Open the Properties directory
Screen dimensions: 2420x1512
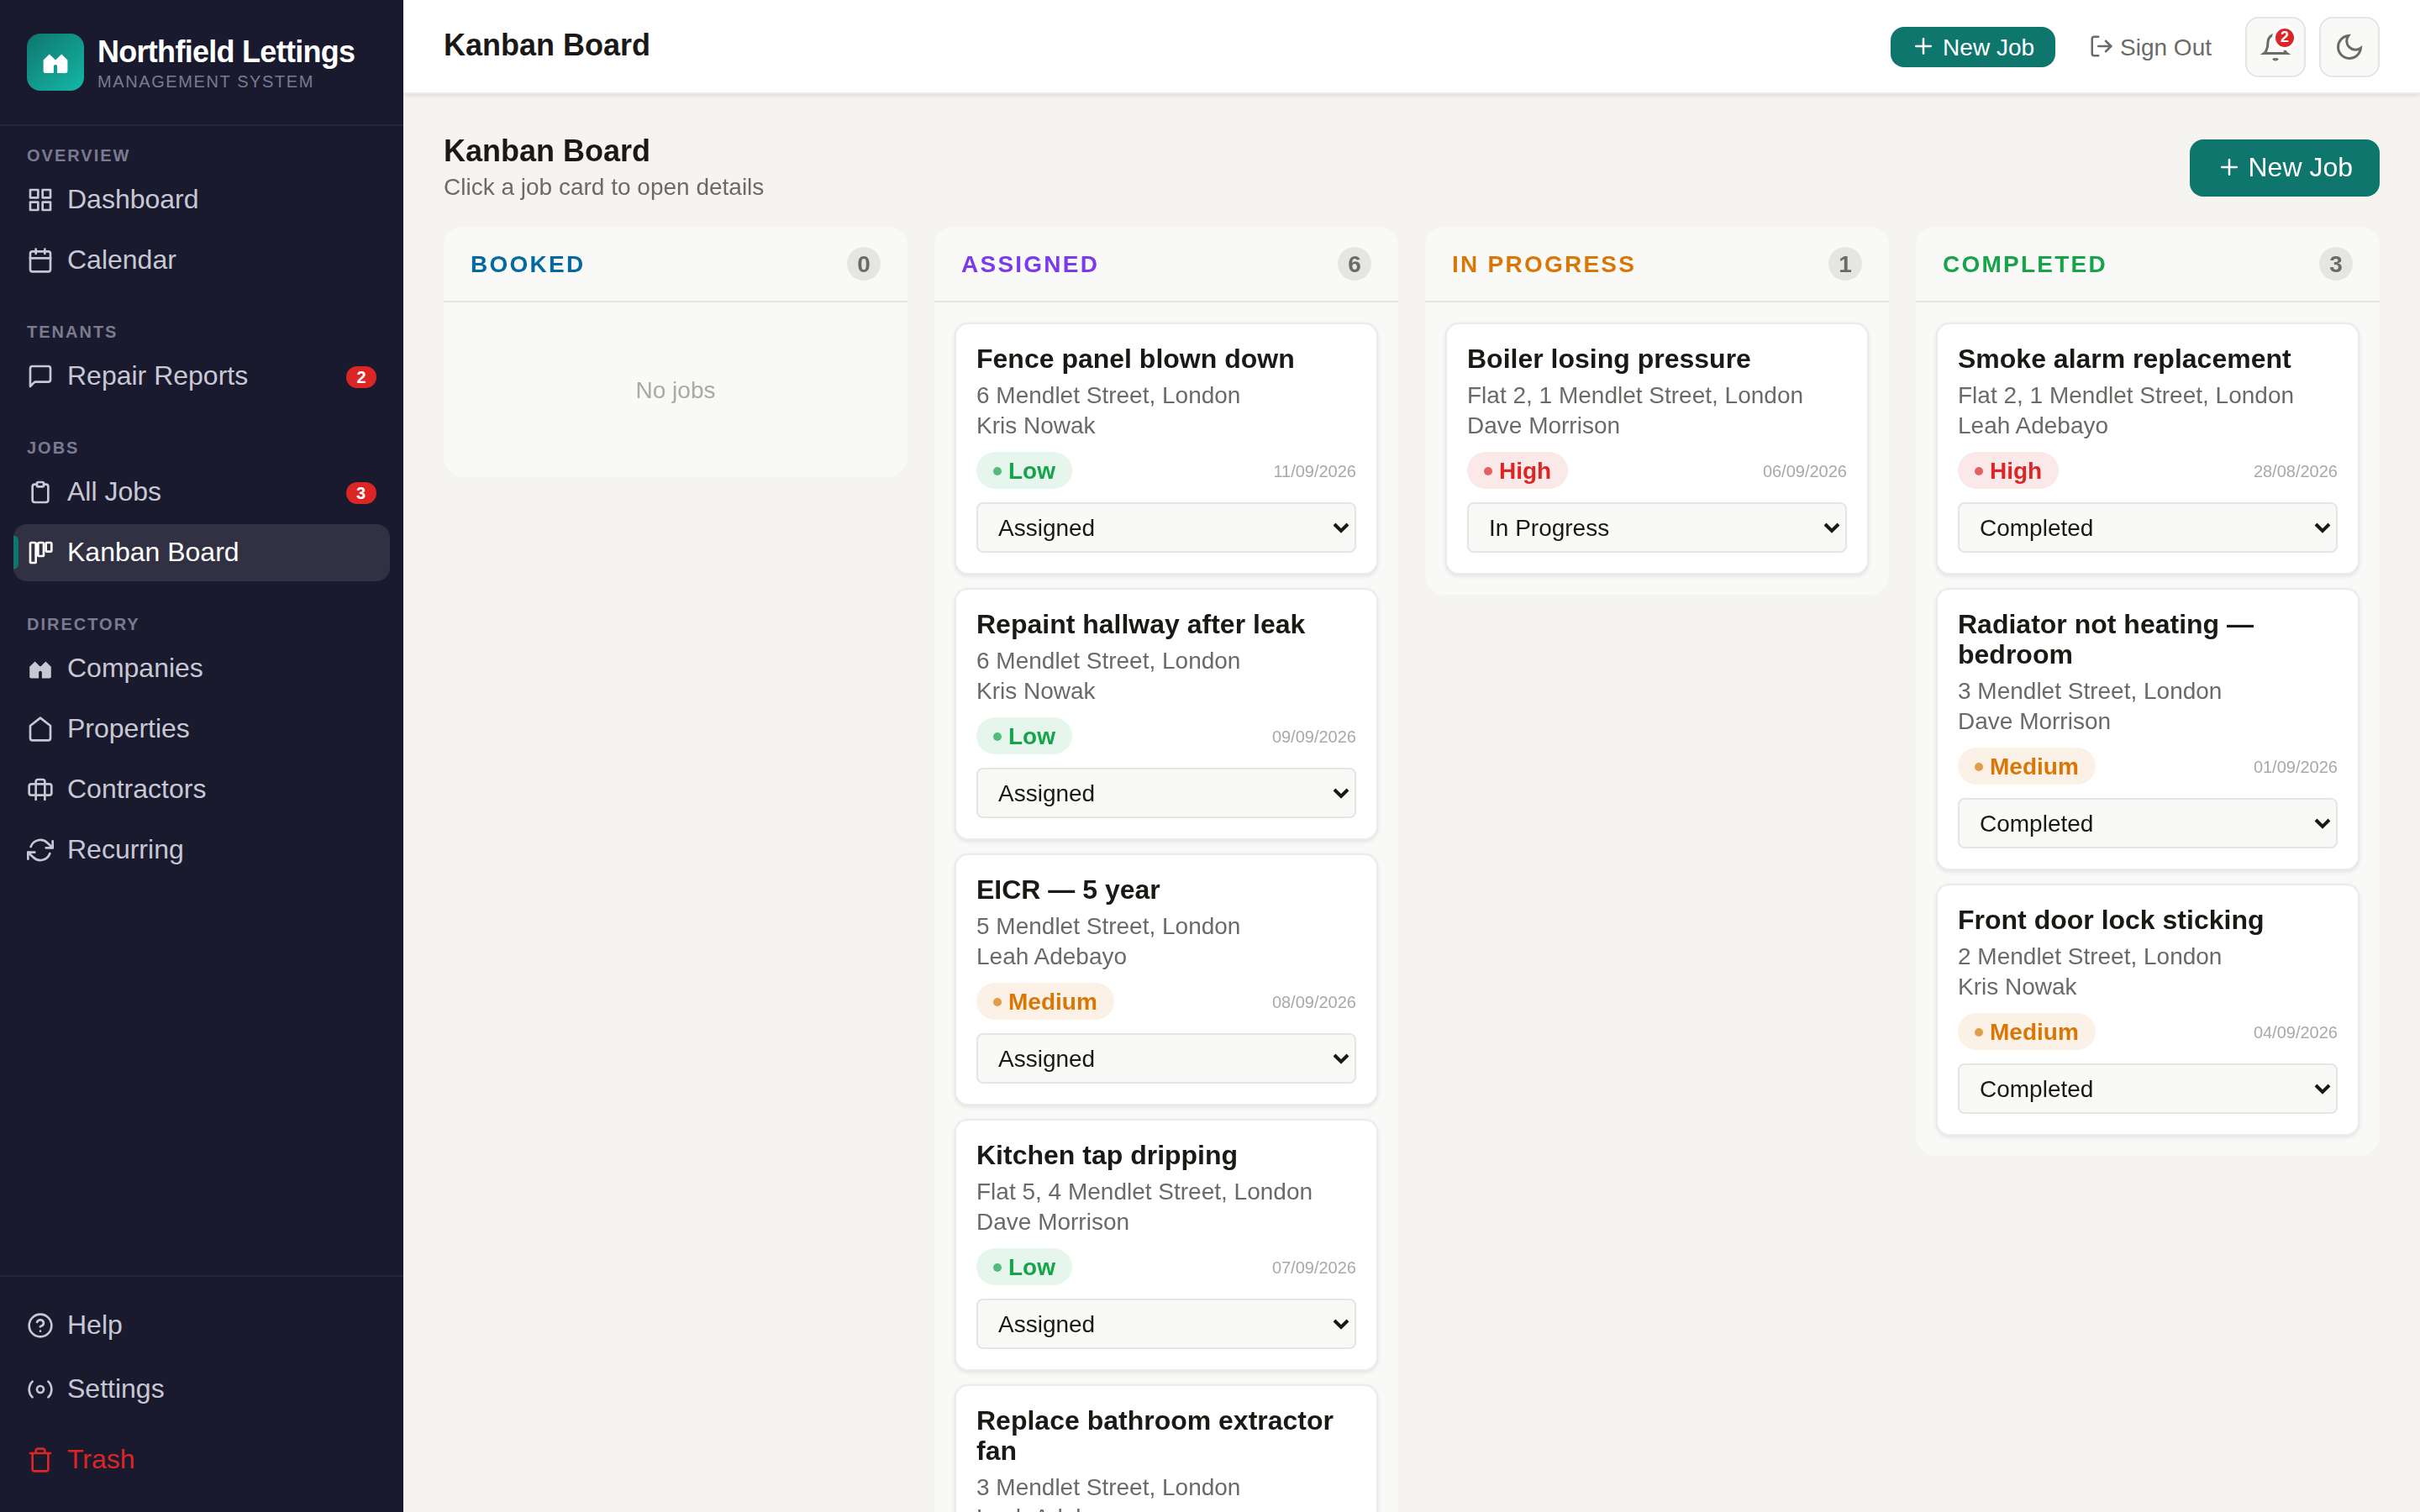pyautogui.click(x=202, y=729)
